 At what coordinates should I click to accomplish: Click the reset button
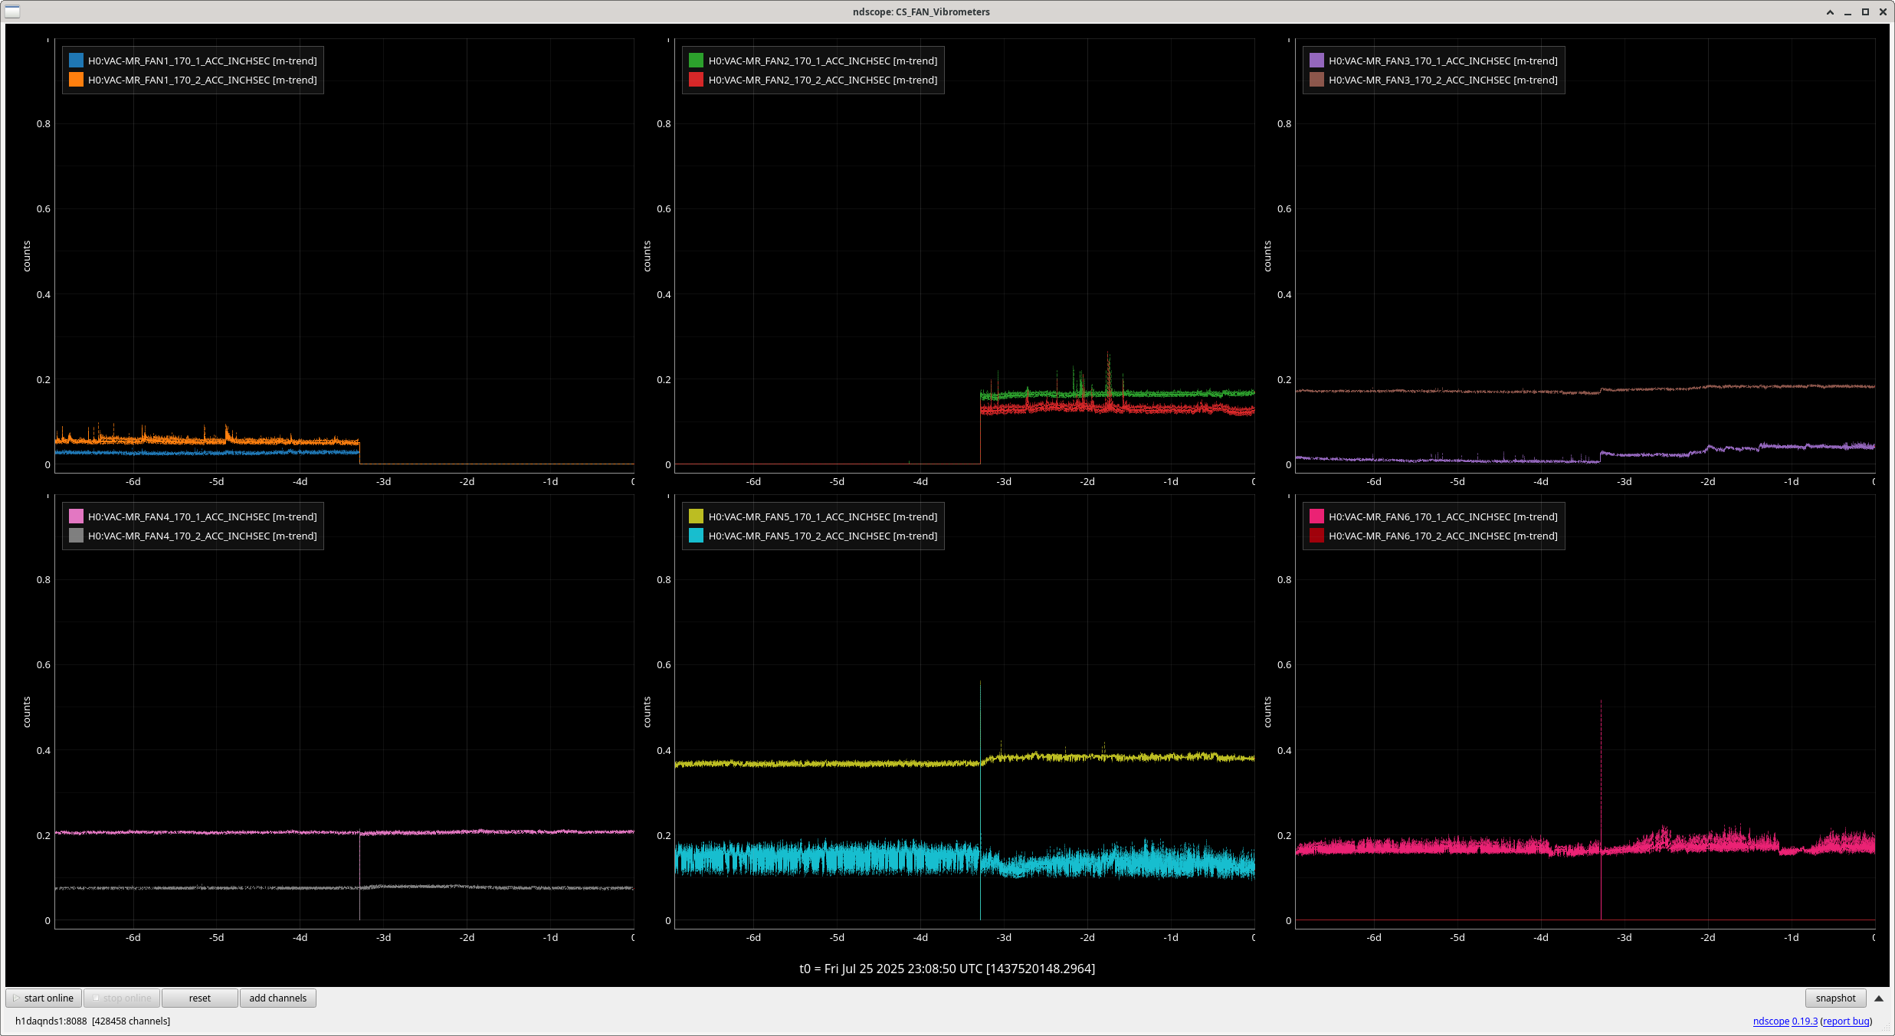[199, 998]
